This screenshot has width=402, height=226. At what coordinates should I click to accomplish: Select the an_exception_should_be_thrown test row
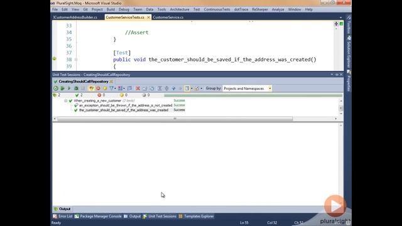(x=126, y=105)
